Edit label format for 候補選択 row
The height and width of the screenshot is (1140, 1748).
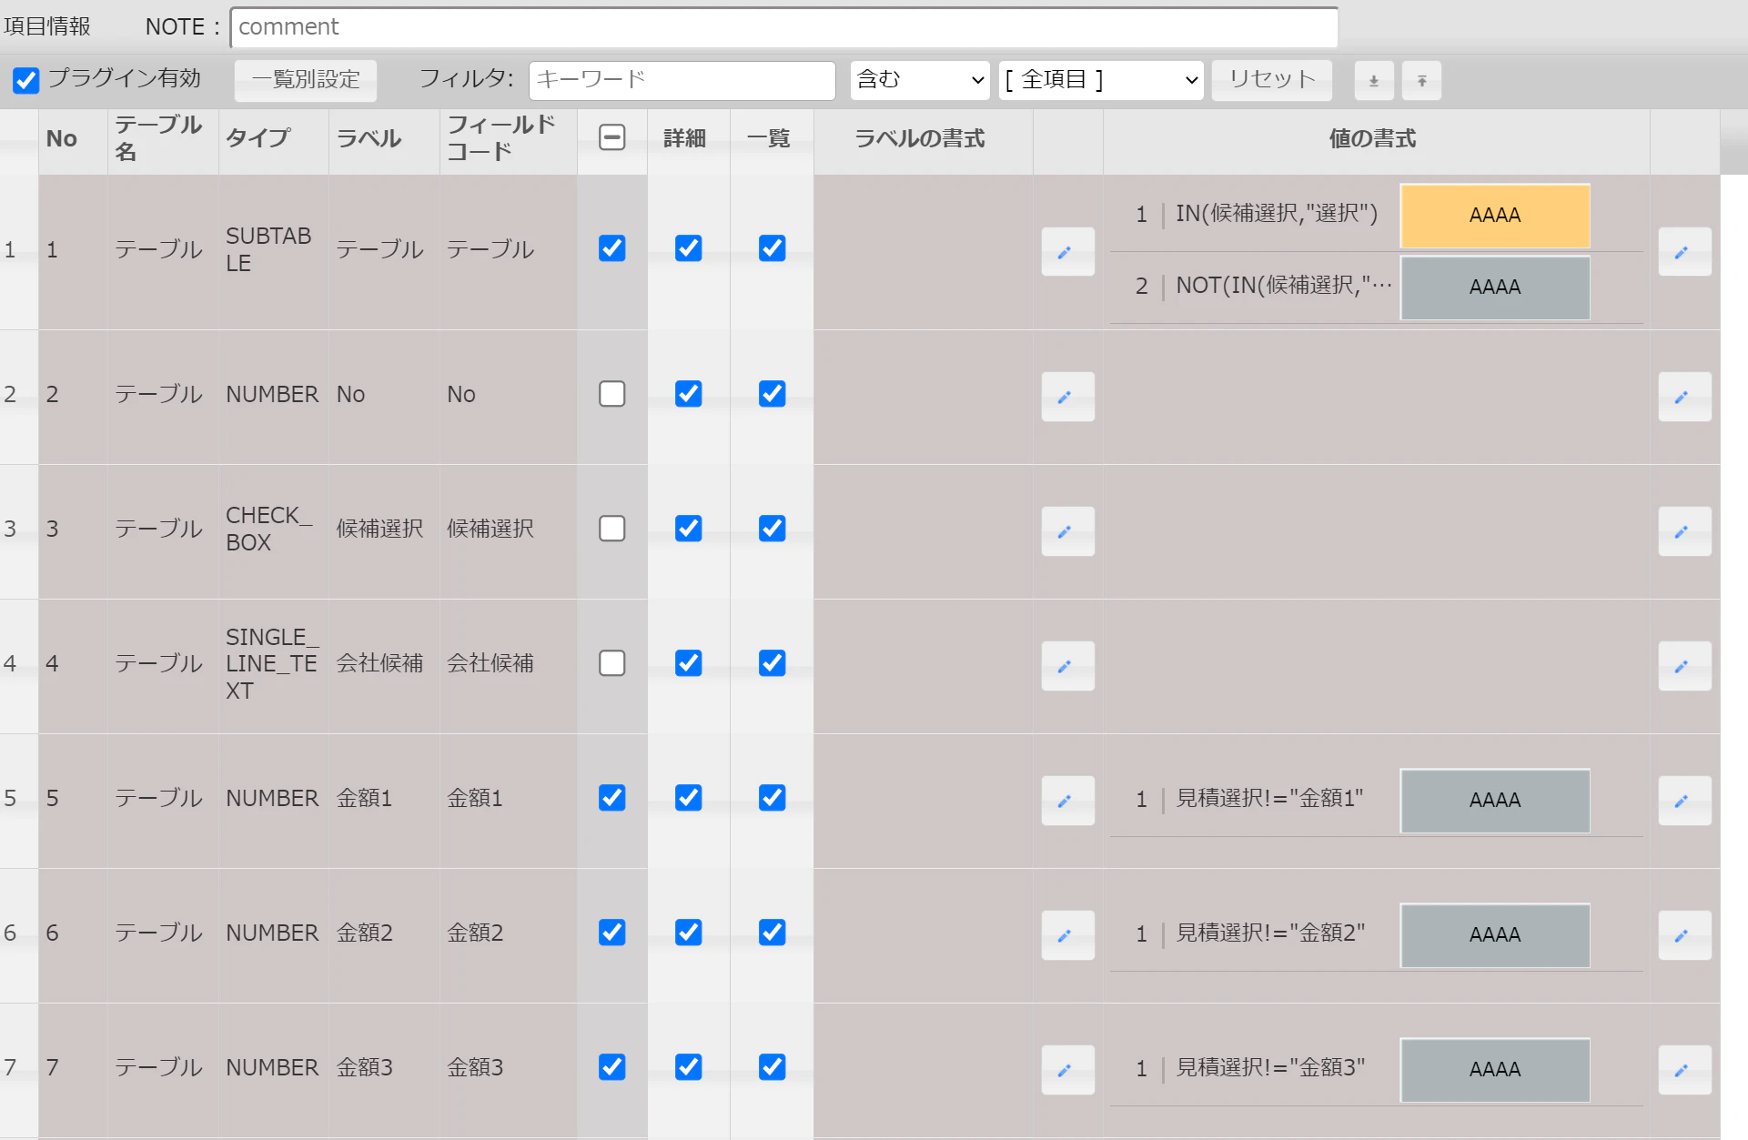pyautogui.click(x=1067, y=530)
